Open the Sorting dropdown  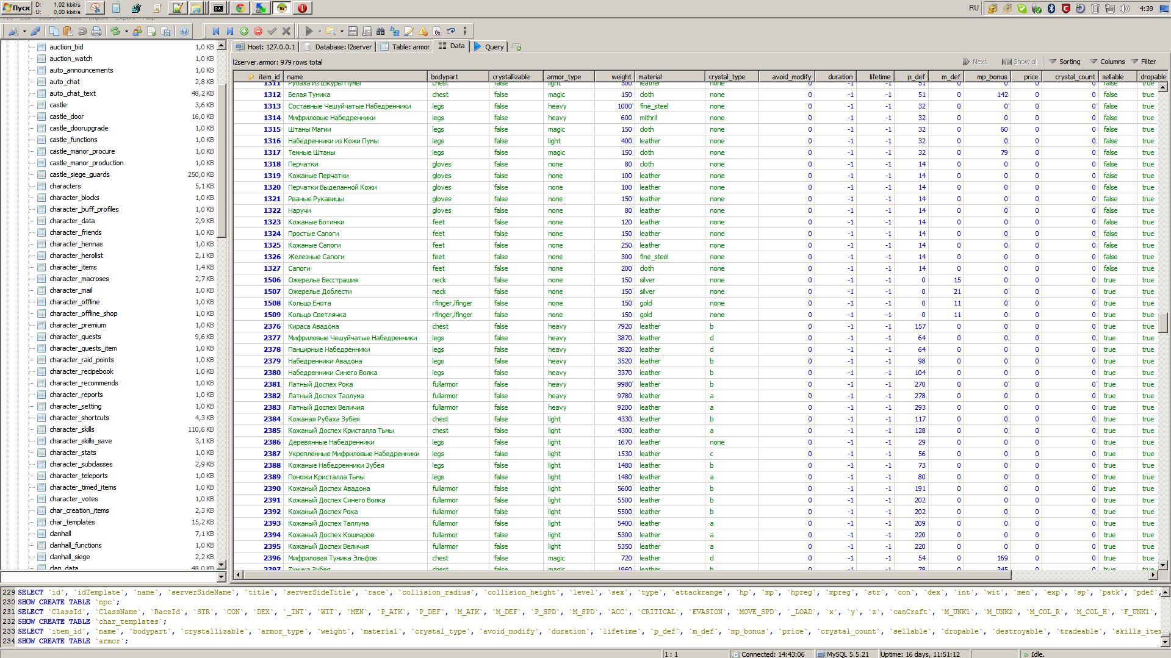pyautogui.click(x=1065, y=62)
